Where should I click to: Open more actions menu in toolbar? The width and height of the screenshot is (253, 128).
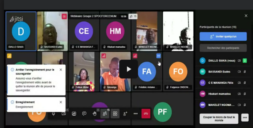pos(135,114)
